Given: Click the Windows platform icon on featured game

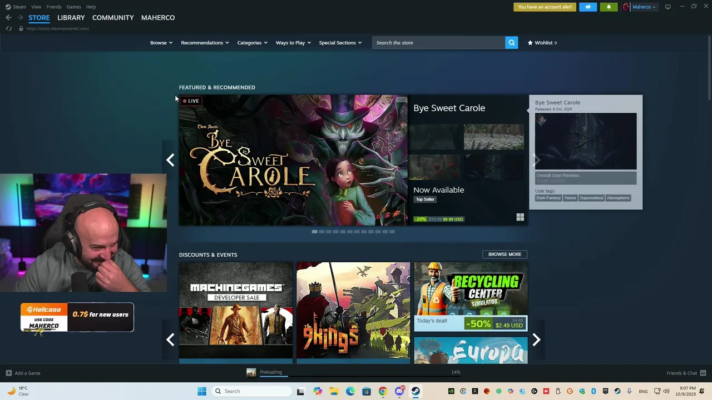Looking at the screenshot, I should coord(520,217).
